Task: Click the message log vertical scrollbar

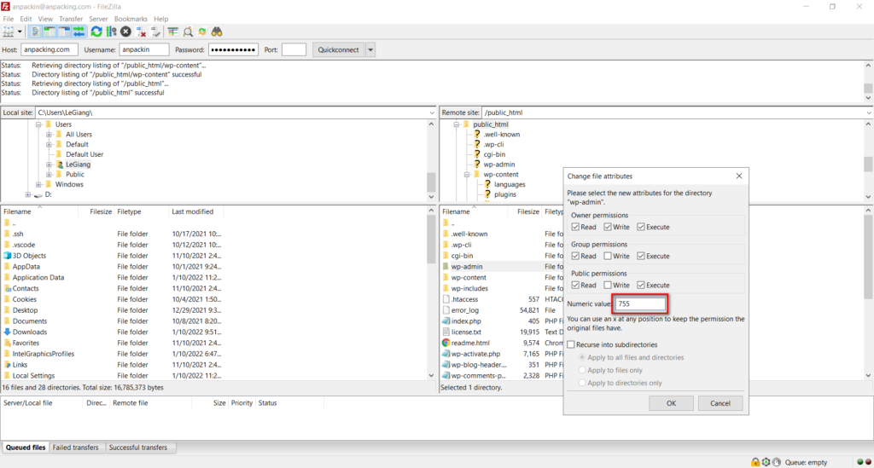Action: (868, 81)
